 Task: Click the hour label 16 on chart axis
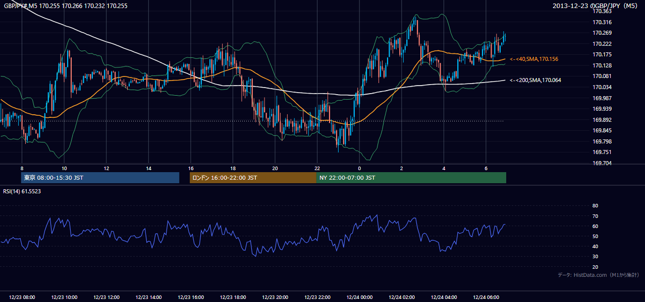click(x=190, y=168)
